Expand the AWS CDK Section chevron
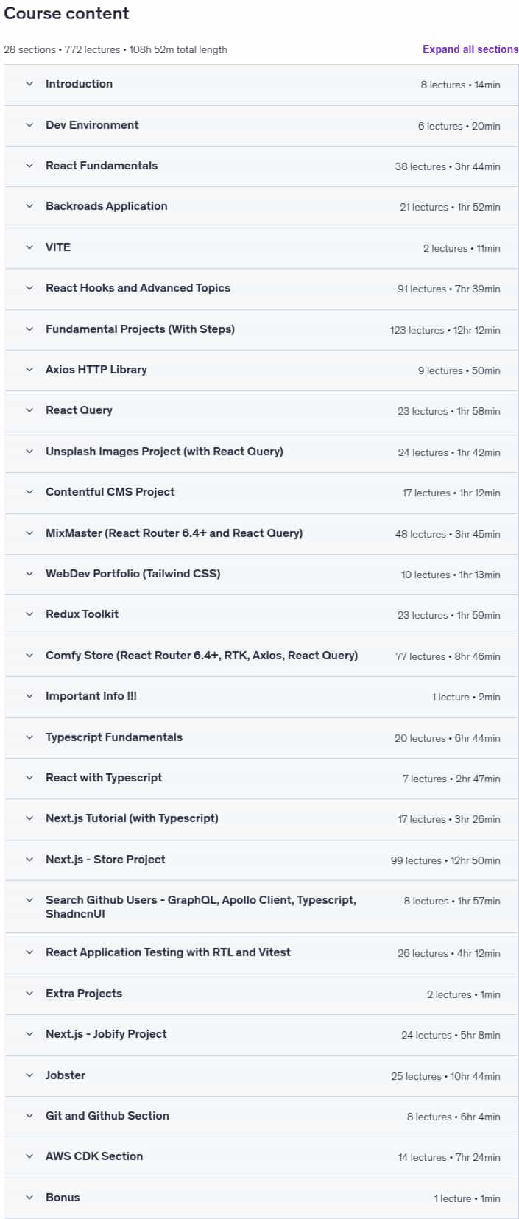 29,1156
